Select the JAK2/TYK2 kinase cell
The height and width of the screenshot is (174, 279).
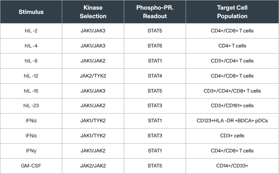tap(93, 76)
